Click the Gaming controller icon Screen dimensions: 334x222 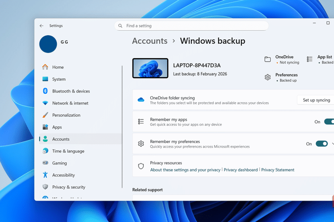tap(45, 163)
